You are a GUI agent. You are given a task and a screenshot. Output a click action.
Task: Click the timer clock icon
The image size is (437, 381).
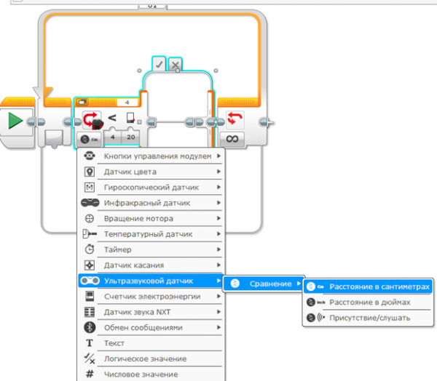click(90, 249)
